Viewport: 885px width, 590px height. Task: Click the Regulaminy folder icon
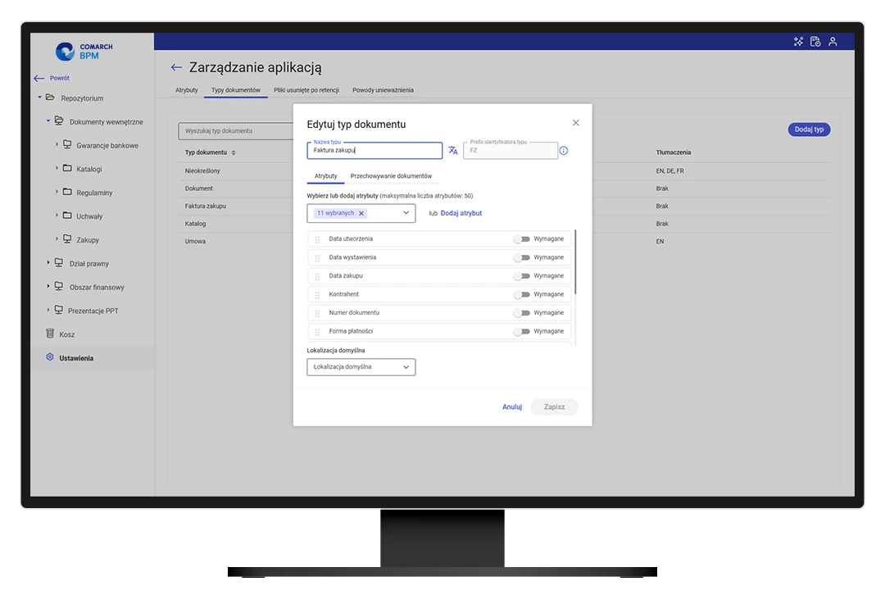pyautogui.click(x=67, y=192)
